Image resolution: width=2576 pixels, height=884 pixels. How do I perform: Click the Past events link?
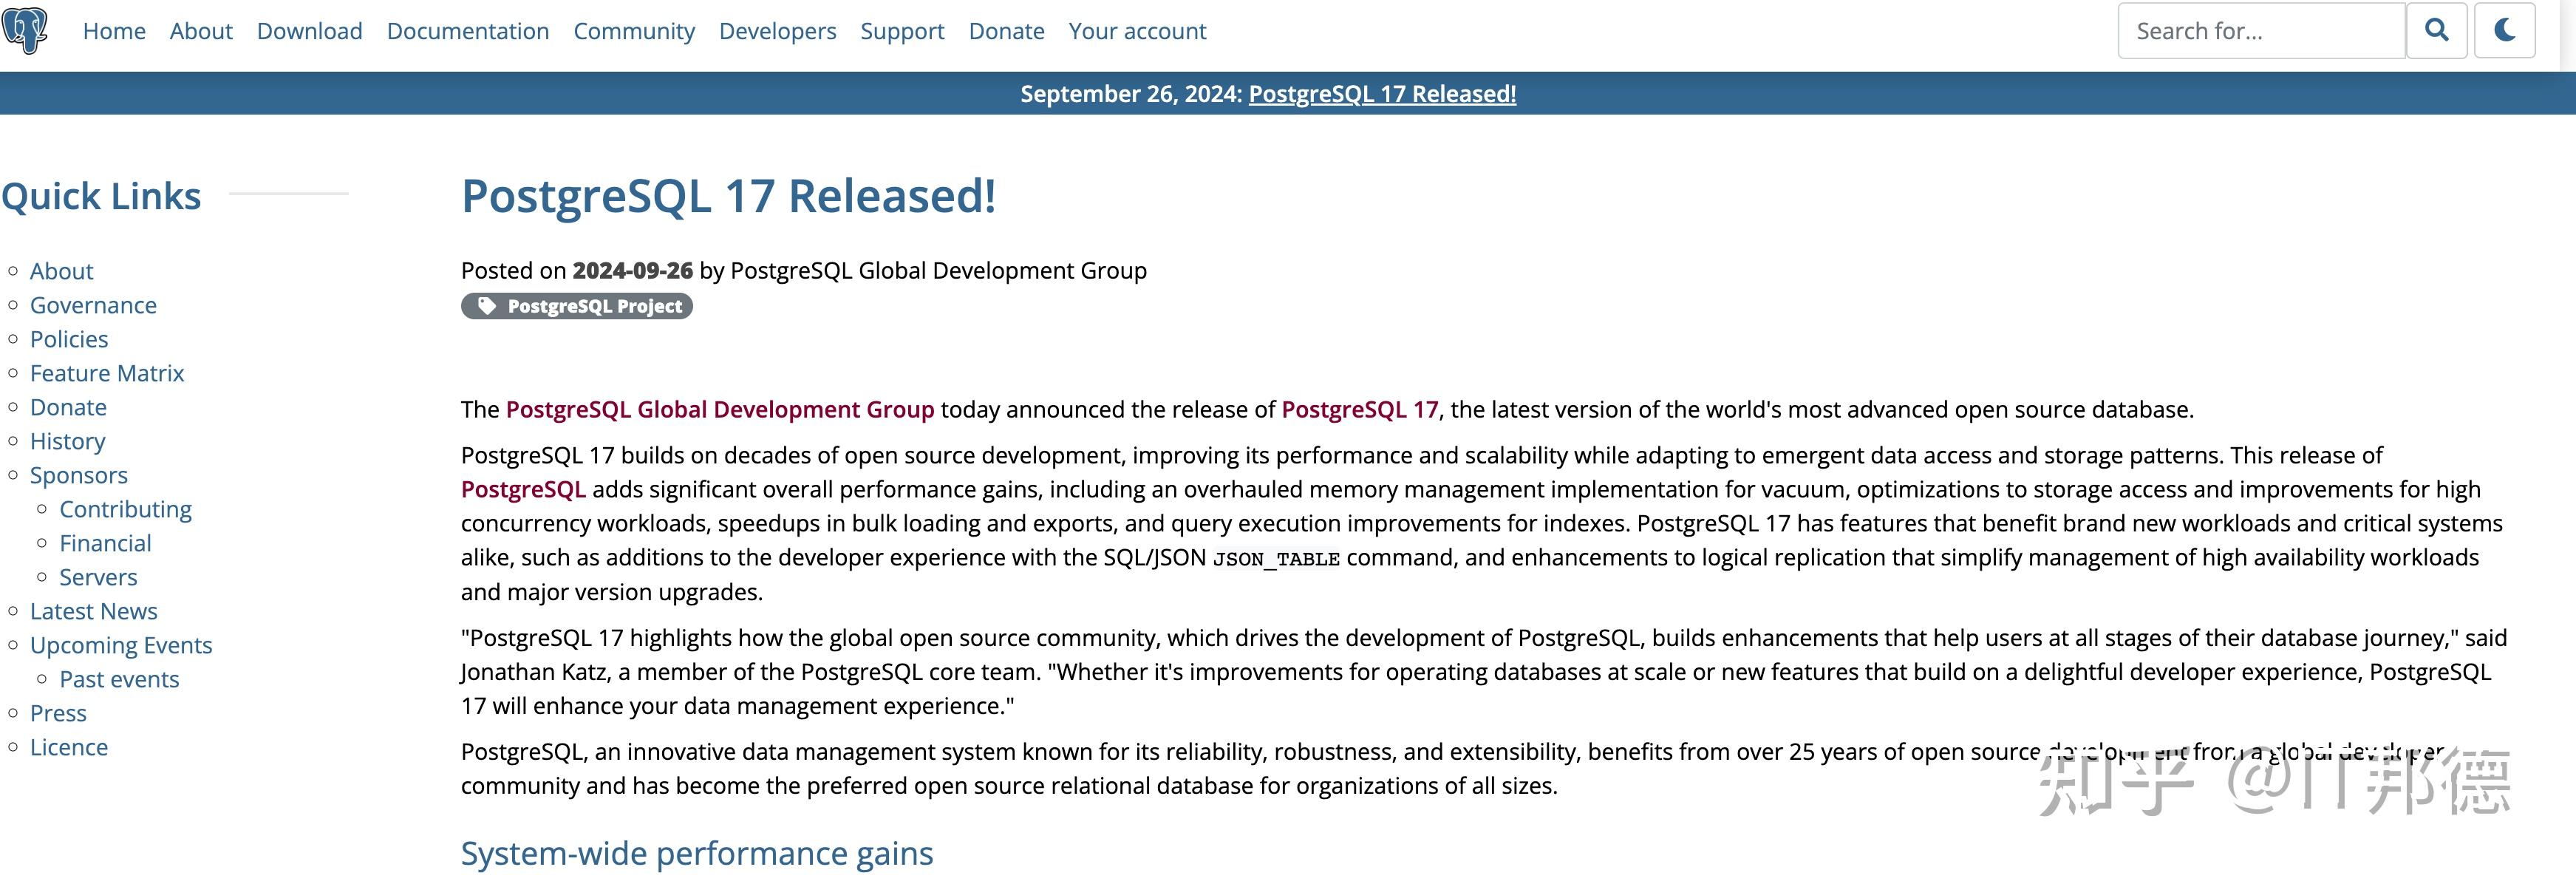click(119, 679)
